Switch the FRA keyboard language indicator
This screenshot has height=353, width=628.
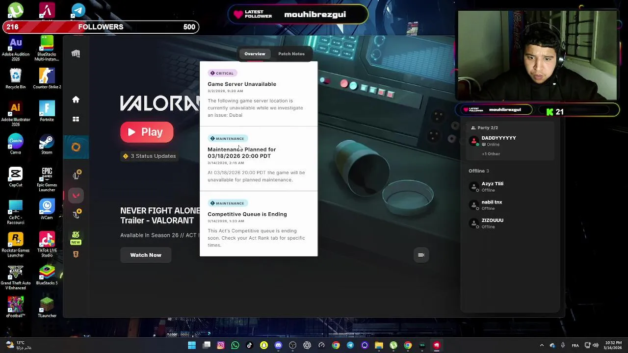tap(576, 345)
